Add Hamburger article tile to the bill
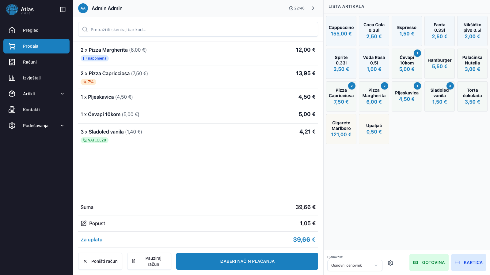This screenshot has width=490, height=275. click(439, 64)
